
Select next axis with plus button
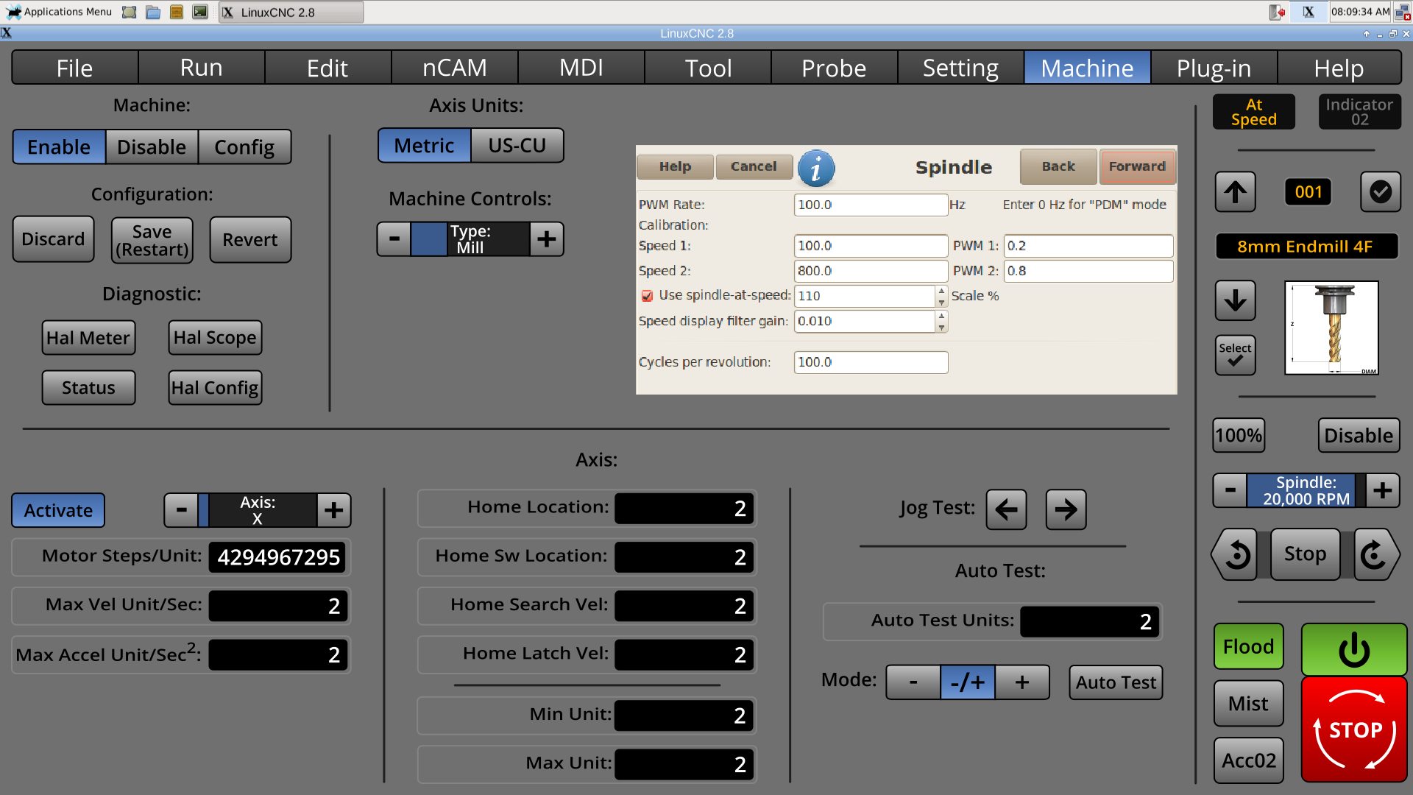(x=333, y=510)
